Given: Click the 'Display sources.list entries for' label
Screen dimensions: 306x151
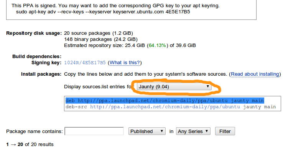Looking at the screenshot, I should [x=99, y=87].
